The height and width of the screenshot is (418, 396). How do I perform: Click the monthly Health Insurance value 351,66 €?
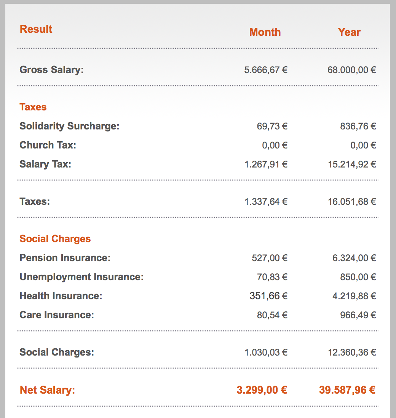click(x=268, y=296)
